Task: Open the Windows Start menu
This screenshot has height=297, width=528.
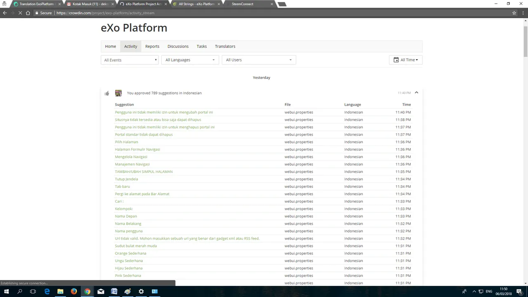Action: (7, 291)
